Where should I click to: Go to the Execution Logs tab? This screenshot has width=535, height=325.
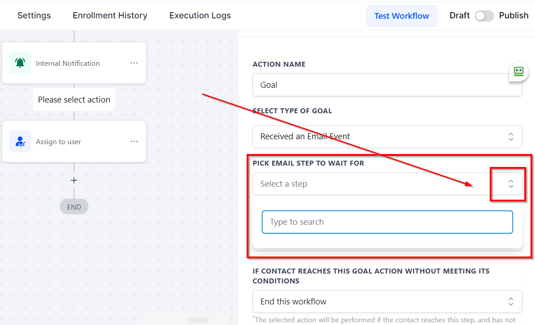tap(200, 15)
